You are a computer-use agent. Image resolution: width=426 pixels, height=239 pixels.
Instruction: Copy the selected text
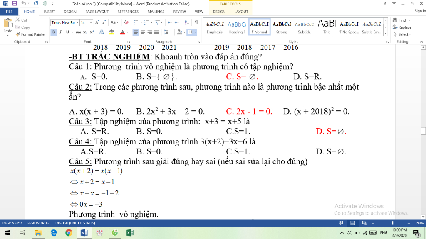(22, 27)
